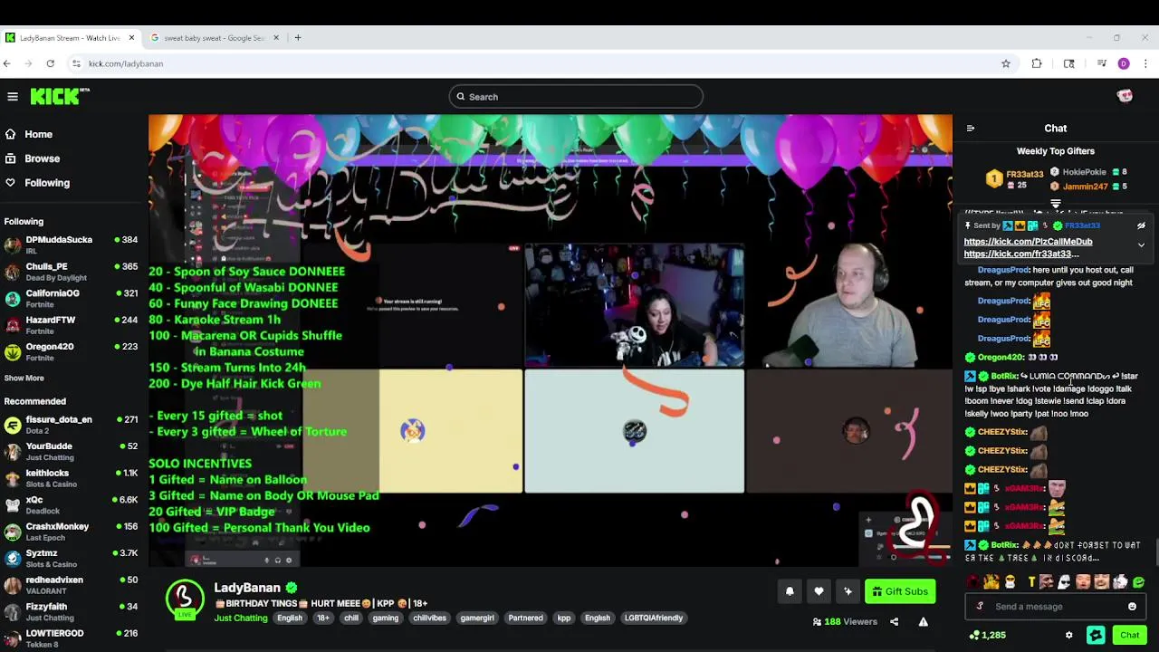Screen dimensions: 1159x652
Task: Click the yellow T quick emote
Action: (1030, 582)
